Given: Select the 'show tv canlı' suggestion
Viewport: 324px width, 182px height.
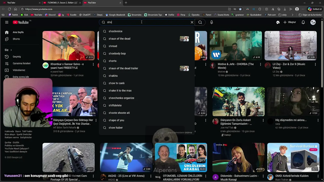Looking at the screenshot, I should click(147, 83).
